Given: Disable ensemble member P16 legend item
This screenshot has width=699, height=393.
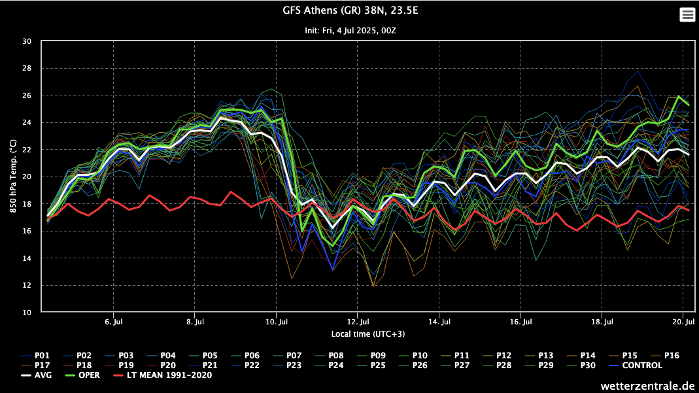Looking at the screenshot, I should point(672,355).
